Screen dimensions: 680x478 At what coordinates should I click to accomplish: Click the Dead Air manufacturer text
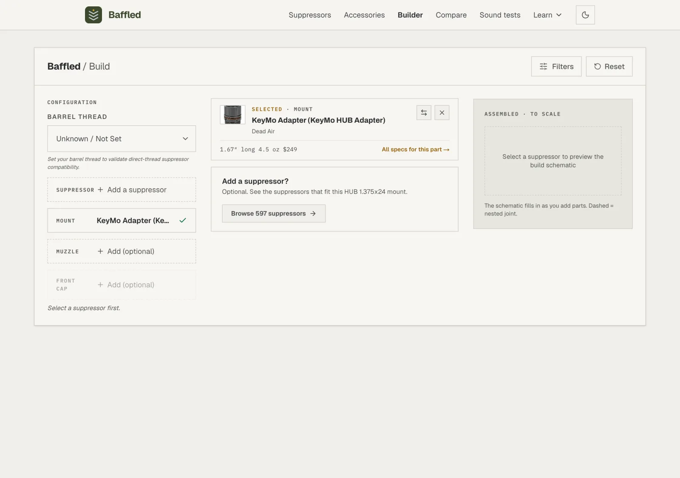(x=263, y=131)
